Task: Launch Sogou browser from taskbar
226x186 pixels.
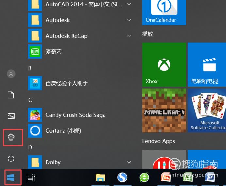Action: 122,178
